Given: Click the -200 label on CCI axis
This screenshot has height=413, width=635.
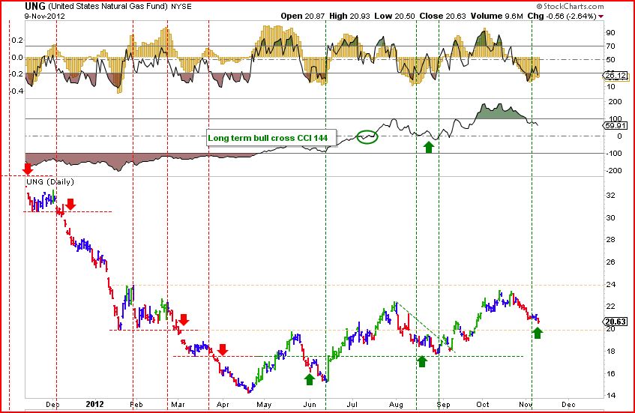Looking at the screenshot, I should click(614, 171).
